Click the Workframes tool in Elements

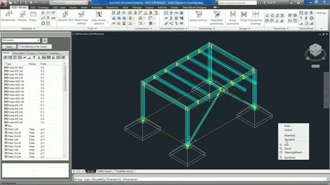click(x=9, y=16)
